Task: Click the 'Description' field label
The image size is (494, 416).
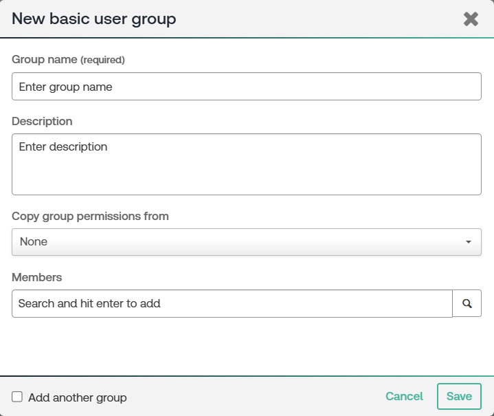Action: pyautogui.click(x=42, y=121)
